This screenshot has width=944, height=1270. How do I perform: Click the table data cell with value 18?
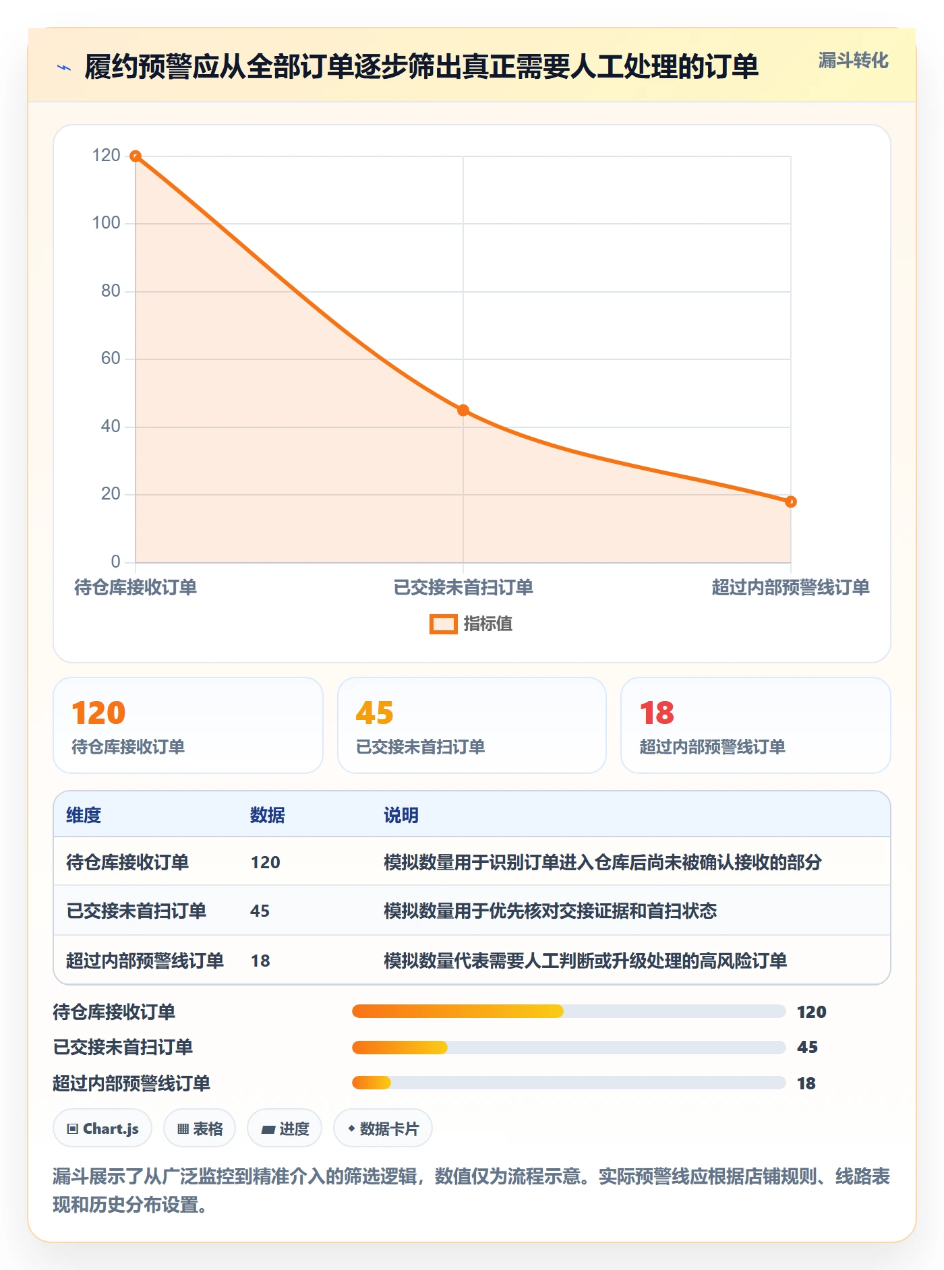pyautogui.click(x=260, y=961)
